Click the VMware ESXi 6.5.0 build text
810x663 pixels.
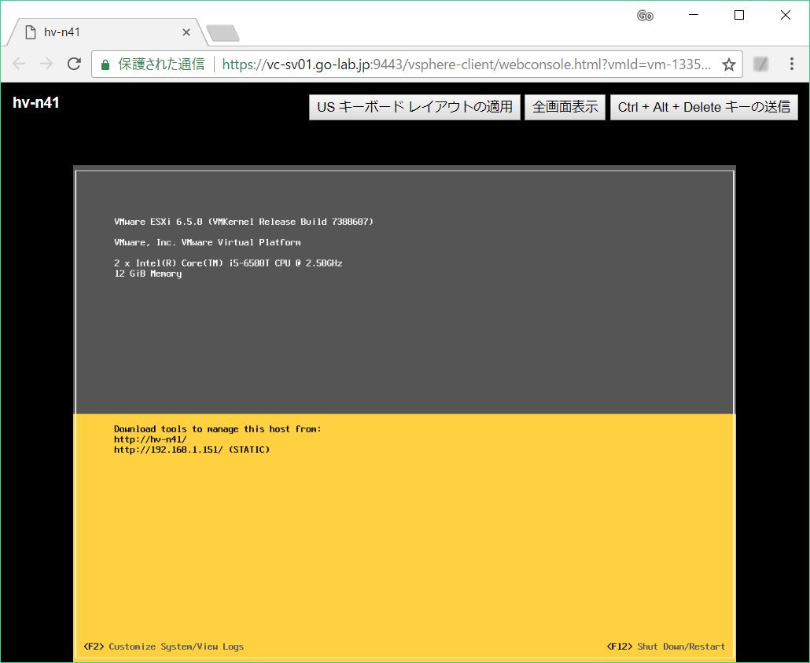click(243, 222)
